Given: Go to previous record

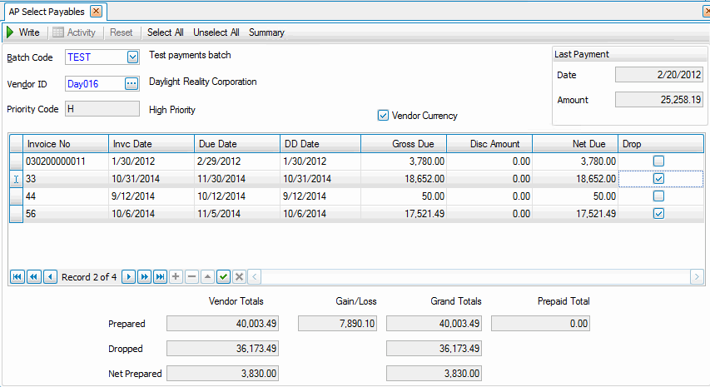Looking at the screenshot, I should point(50,276).
